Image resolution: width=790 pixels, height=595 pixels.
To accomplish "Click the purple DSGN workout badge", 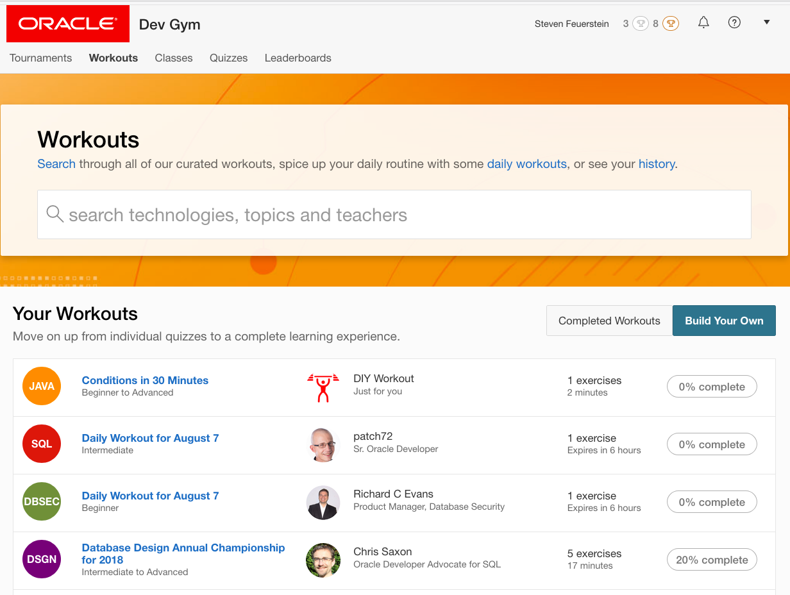I will pyautogui.click(x=42, y=559).
